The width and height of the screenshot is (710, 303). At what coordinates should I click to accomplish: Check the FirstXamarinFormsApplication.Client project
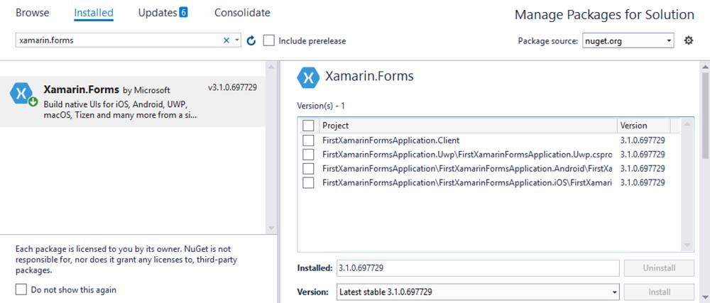(x=308, y=141)
